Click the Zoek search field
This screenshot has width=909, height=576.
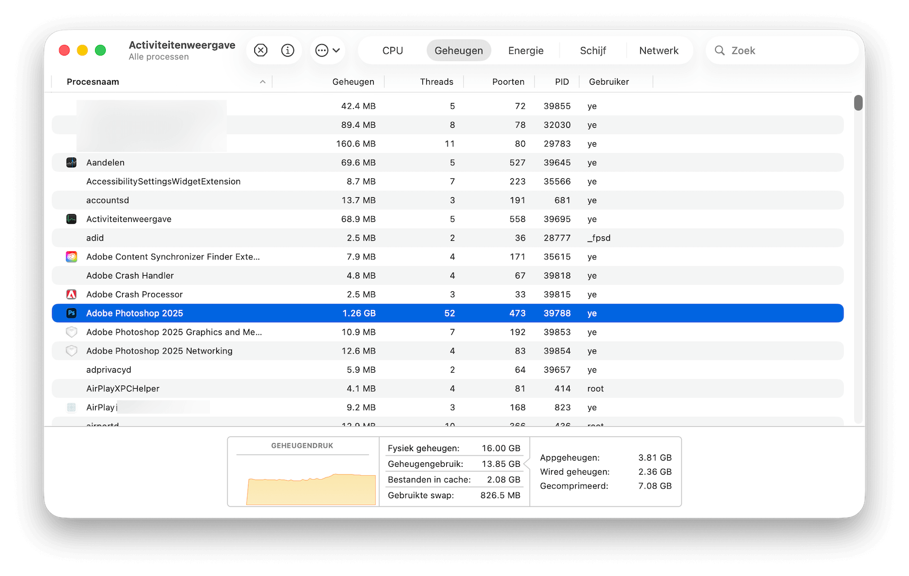[x=782, y=50]
